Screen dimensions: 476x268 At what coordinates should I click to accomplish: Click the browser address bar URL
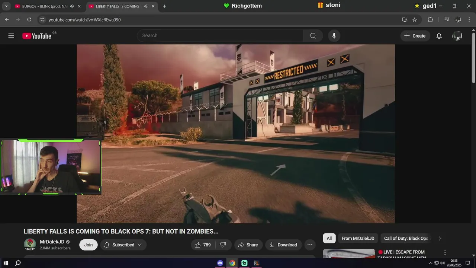pyautogui.click(x=85, y=20)
